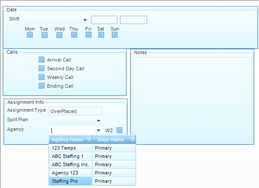Click the Primary cell in the Agency 123 row
Viewport: 259px width, 188px height.
click(x=114, y=173)
